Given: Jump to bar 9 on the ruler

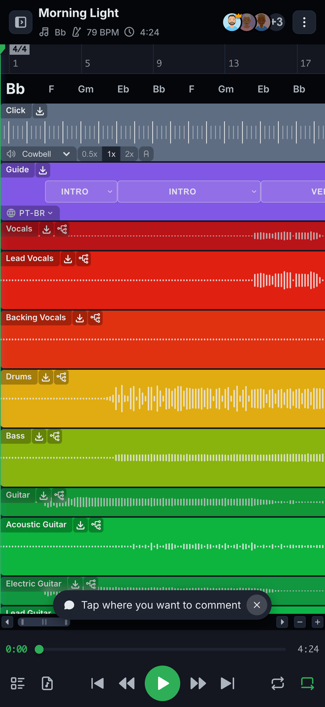Looking at the screenshot, I should pos(159,63).
